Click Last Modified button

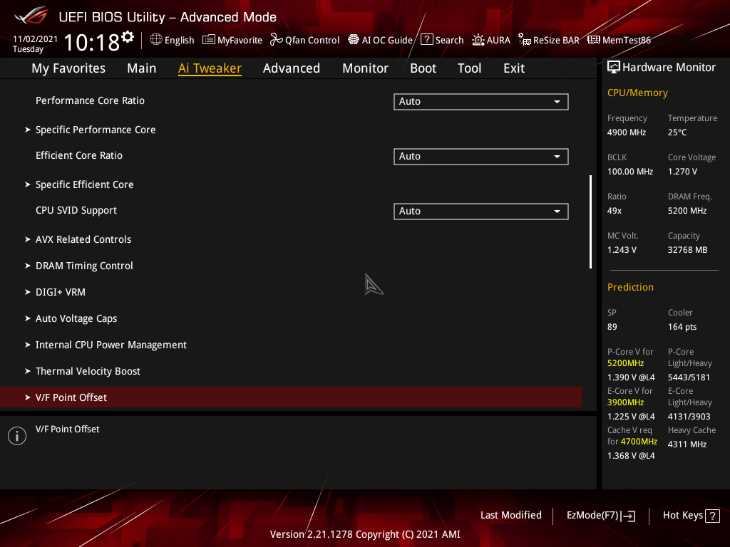pos(510,515)
